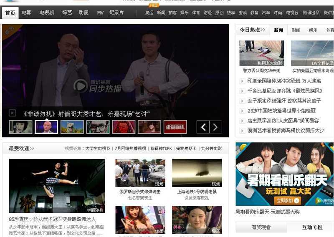The height and width of the screenshot is (237, 334).
Task: Open the 拍客 channel
Action: pyautogui.click(x=172, y=12)
